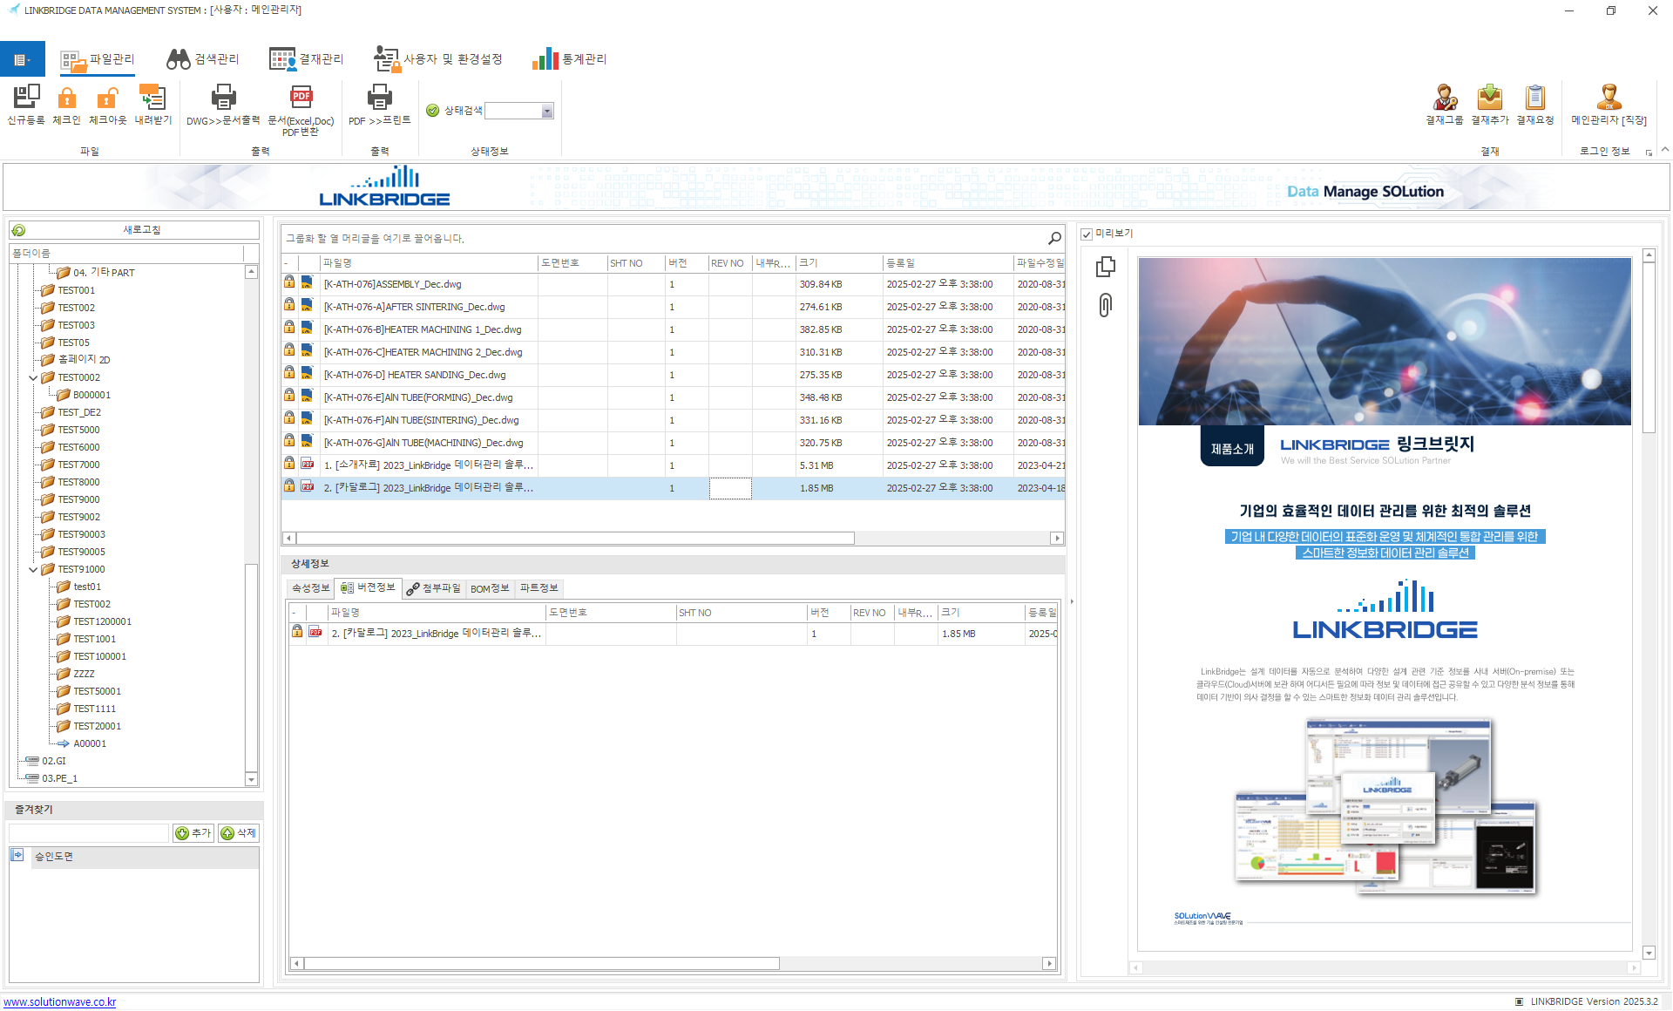The width and height of the screenshot is (1673, 1011).
Task: Sort by 크기 column header in file list
Action: click(840, 263)
